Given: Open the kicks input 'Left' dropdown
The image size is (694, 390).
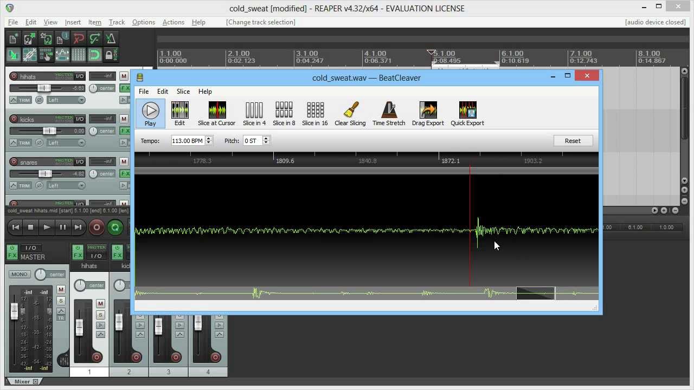Looking at the screenshot, I should coord(66,143).
